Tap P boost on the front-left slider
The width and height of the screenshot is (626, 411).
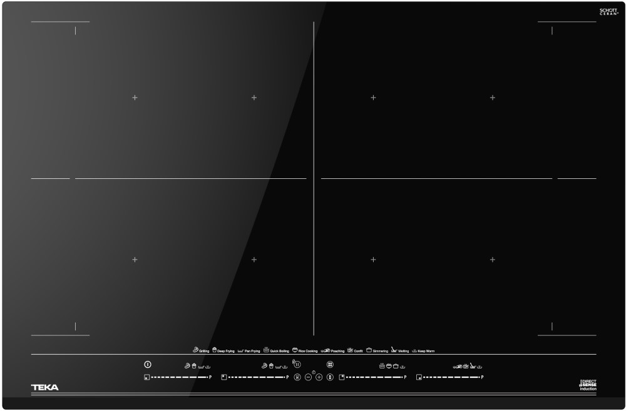tap(210, 377)
